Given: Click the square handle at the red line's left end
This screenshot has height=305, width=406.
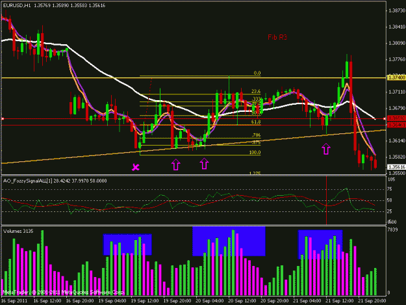Looking at the screenshot, I should point(3,118).
